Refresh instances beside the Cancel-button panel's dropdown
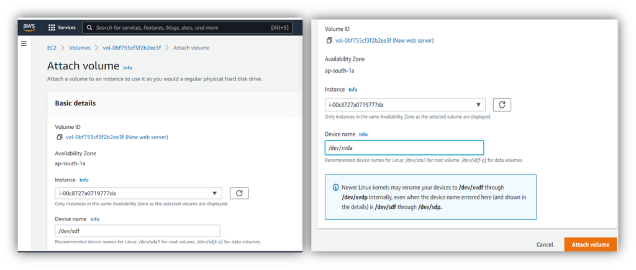Image resolution: width=636 pixels, height=270 pixels. (x=502, y=105)
